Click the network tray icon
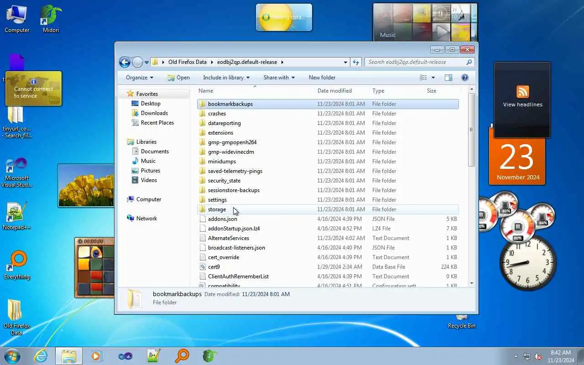 coord(527,356)
